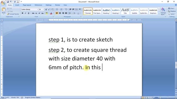Apply the Normal style
This screenshot has height=99, width=177.
point(88,11)
